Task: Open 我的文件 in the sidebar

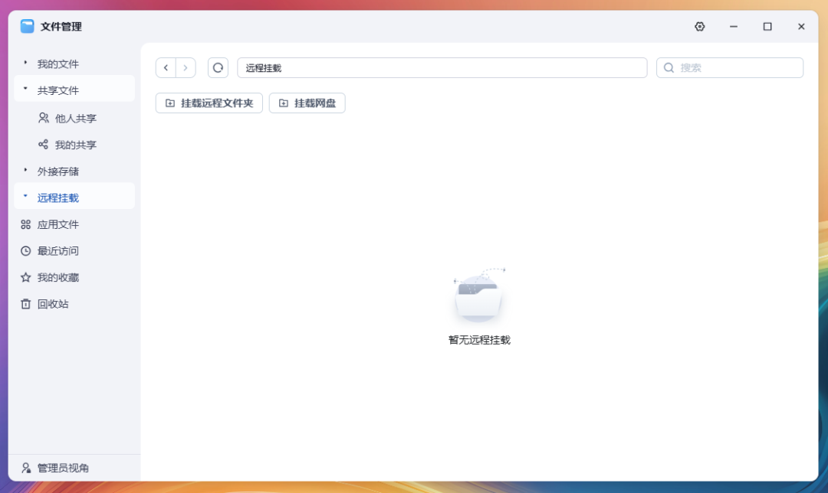Action: pos(74,64)
